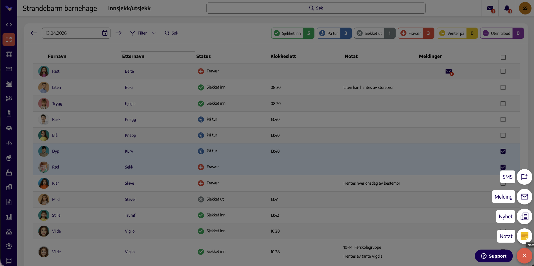The height and width of the screenshot is (266, 534).
Task: Click the yellow Notat sticky note icon
Action: pyautogui.click(x=525, y=236)
